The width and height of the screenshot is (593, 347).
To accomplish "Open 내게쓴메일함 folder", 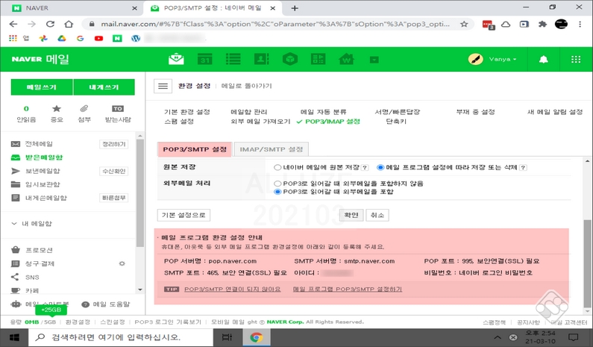I will pyautogui.click(x=46, y=198).
